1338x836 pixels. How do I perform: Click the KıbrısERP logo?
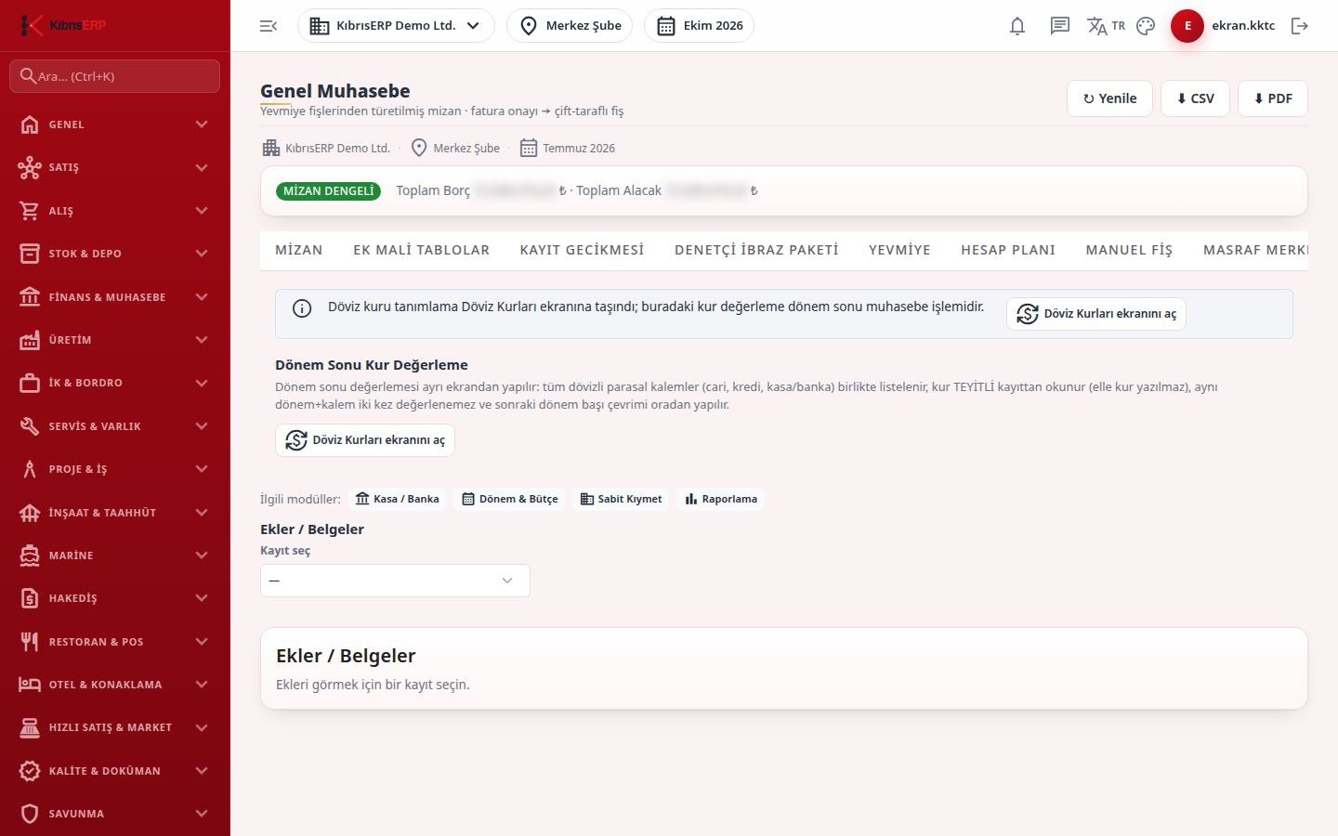click(x=63, y=25)
